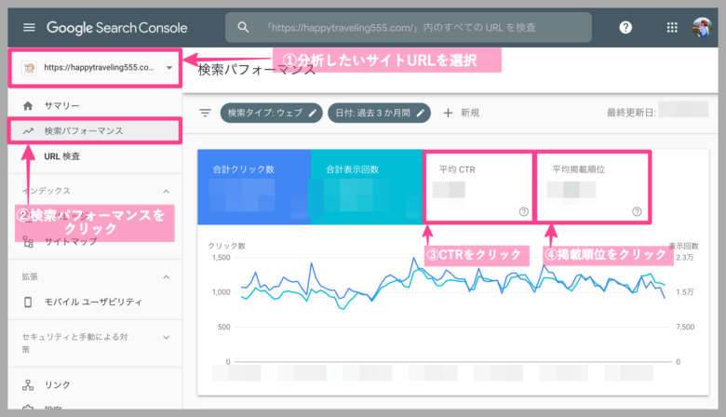Click help icon in 平均 CTR card
This screenshot has width=726, height=417.
524,211
